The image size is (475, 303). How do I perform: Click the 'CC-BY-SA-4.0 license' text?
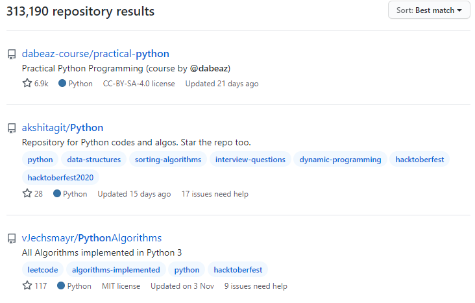[x=139, y=84]
